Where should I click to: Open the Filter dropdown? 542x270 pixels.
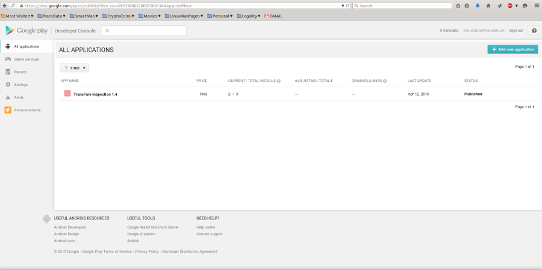click(x=75, y=68)
